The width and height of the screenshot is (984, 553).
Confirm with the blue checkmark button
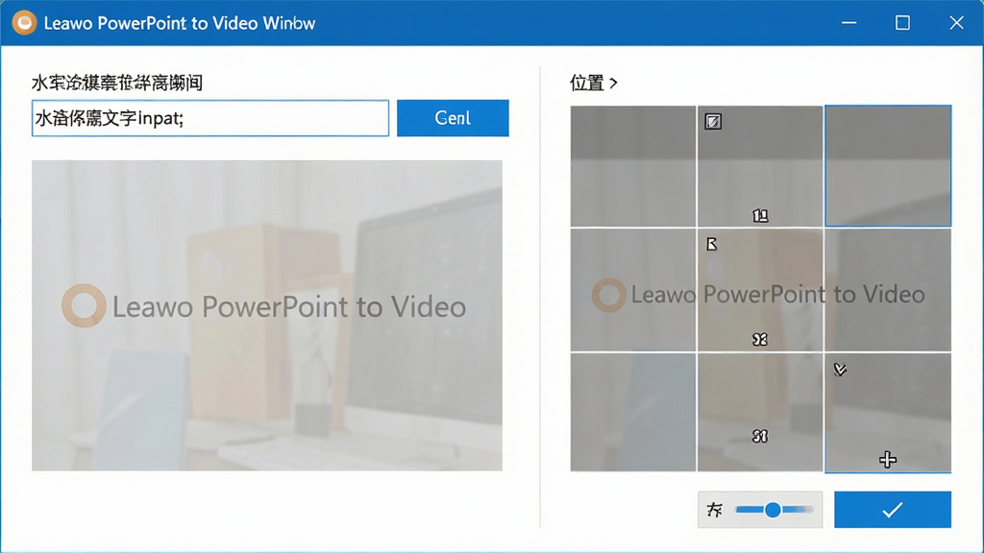[893, 510]
